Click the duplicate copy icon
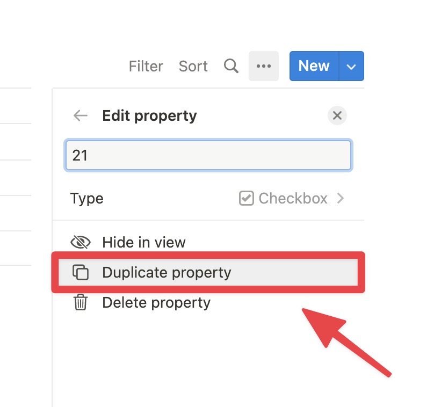 coord(81,273)
